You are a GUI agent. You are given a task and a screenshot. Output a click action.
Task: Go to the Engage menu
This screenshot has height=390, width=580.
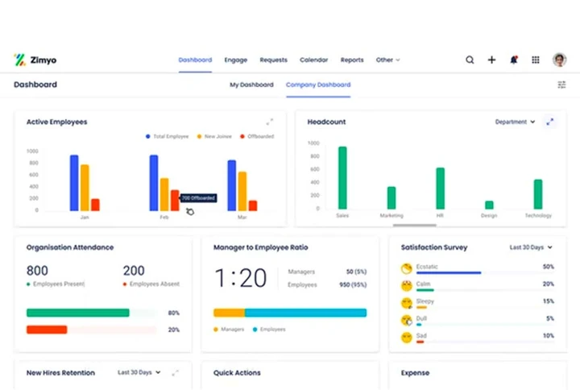pos(236,60)
